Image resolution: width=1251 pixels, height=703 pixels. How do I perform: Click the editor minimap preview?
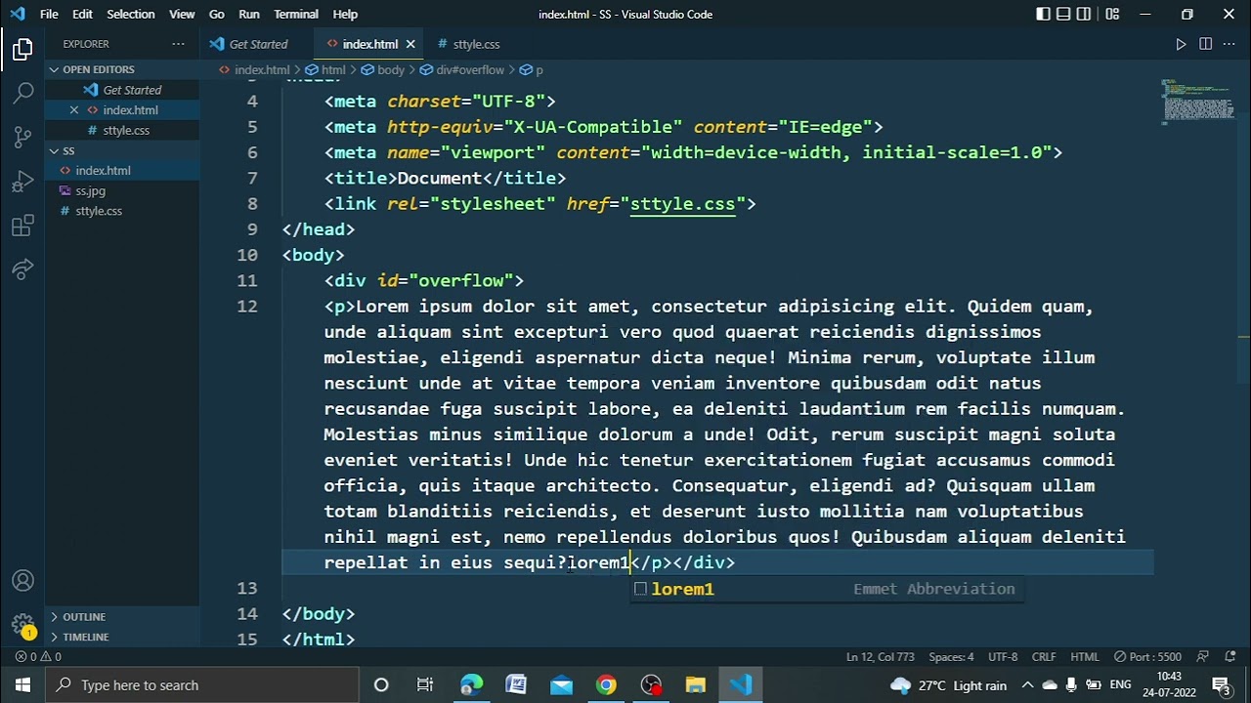click(1197, 102)
